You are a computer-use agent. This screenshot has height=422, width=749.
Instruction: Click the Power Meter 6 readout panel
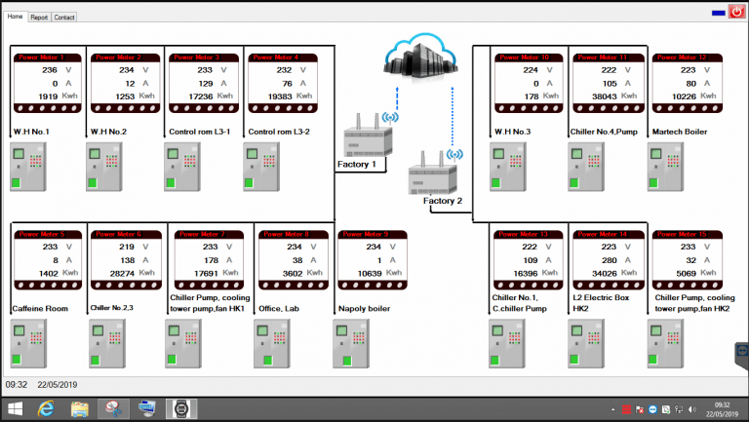(126, 256)
